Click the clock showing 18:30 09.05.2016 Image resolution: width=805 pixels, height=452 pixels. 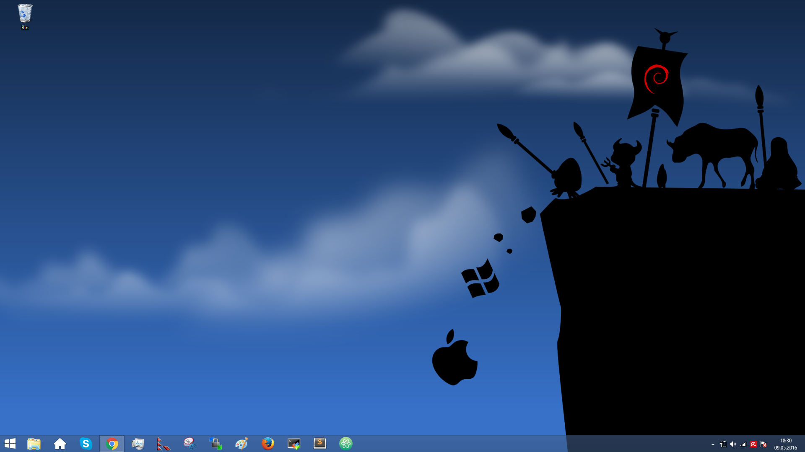786,444
